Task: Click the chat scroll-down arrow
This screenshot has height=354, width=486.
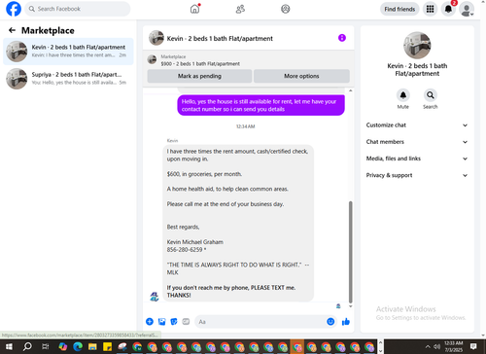Action: pos(350,306)
